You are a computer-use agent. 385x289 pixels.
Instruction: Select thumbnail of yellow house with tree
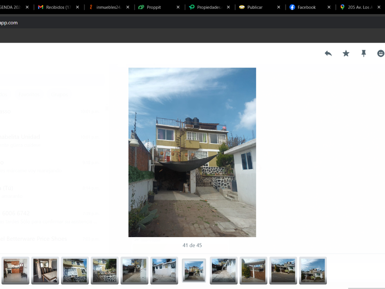(x=104, y=270)
